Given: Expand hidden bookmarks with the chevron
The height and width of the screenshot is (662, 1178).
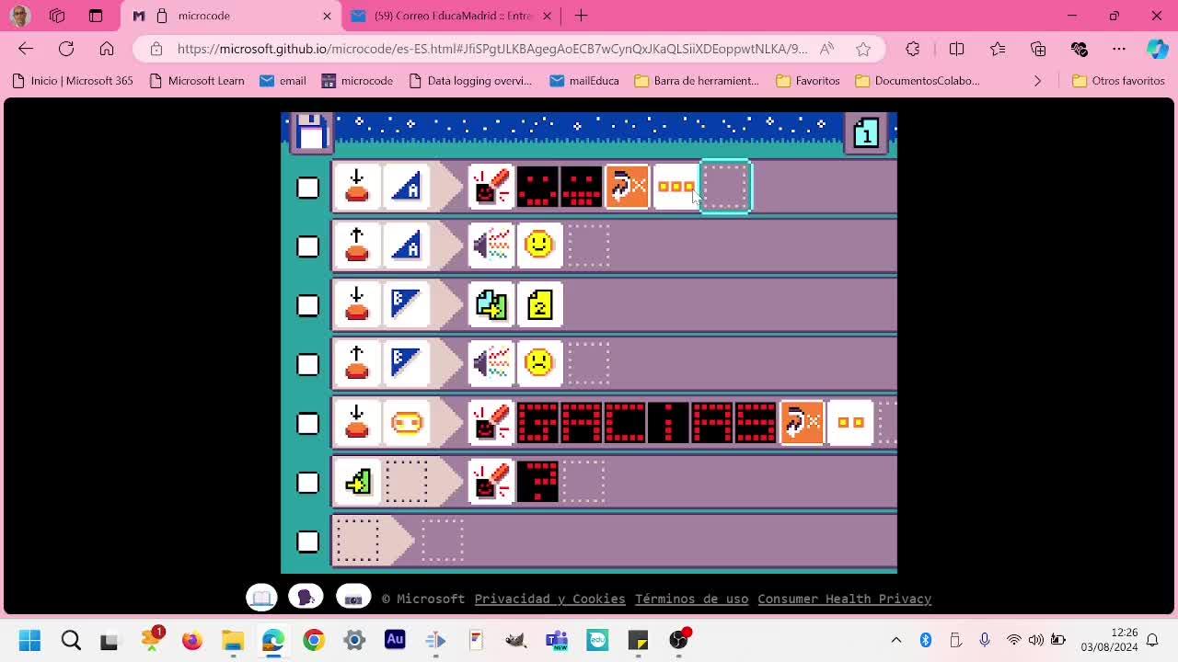Looking at the screenshot, I should (x=1037, y=81).
